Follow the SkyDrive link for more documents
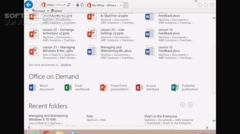This screenshot has width=240, height=134. (x=66, y=65)
